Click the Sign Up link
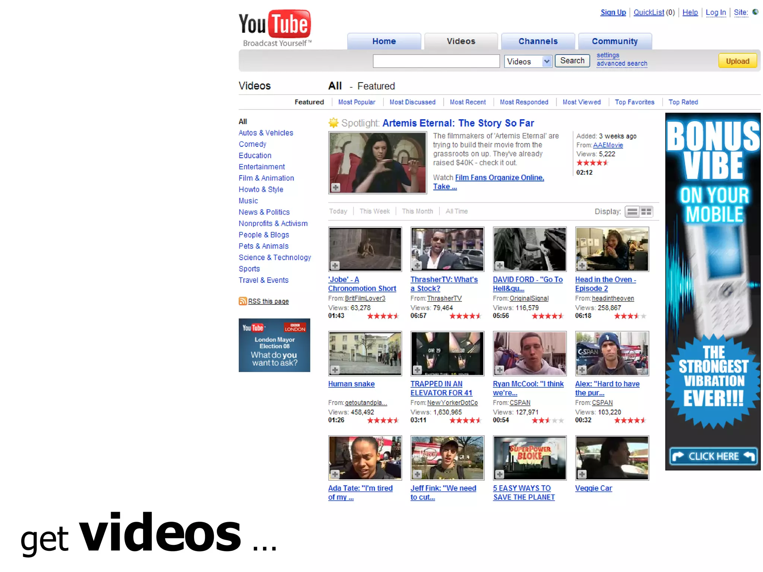This screenshot has height=572, width=763. (613, 12)
